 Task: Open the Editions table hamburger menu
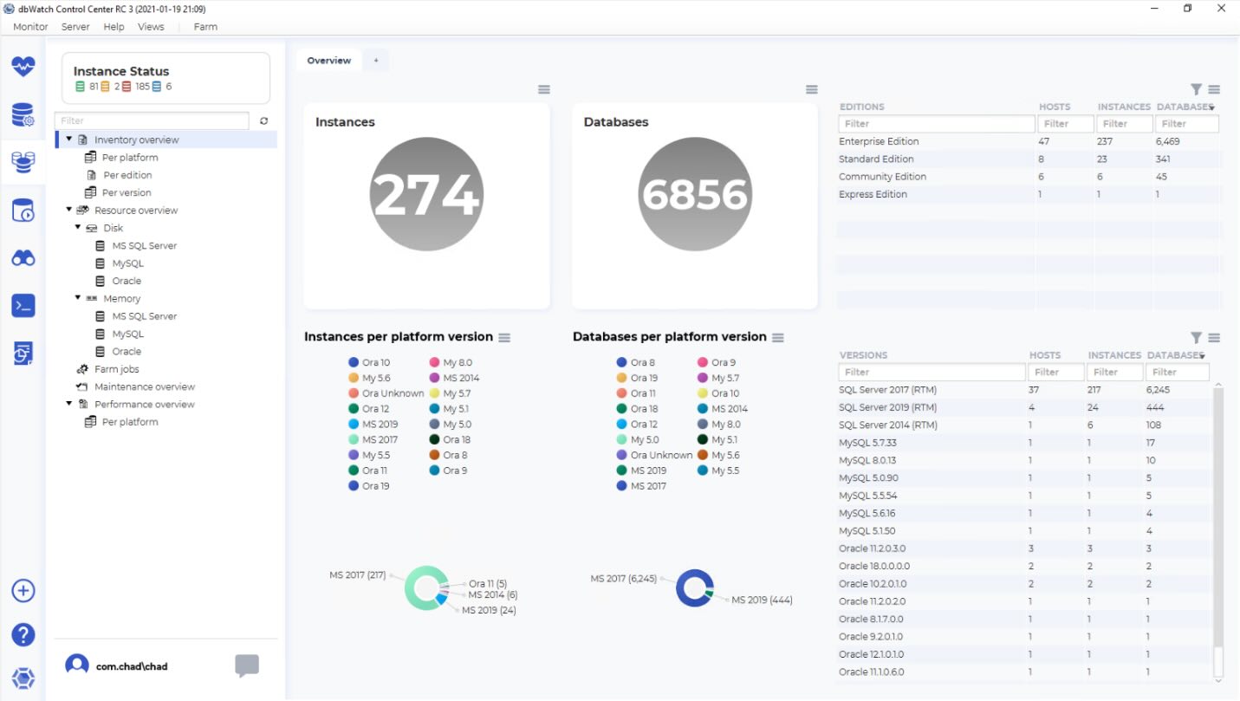(1214, 89)
